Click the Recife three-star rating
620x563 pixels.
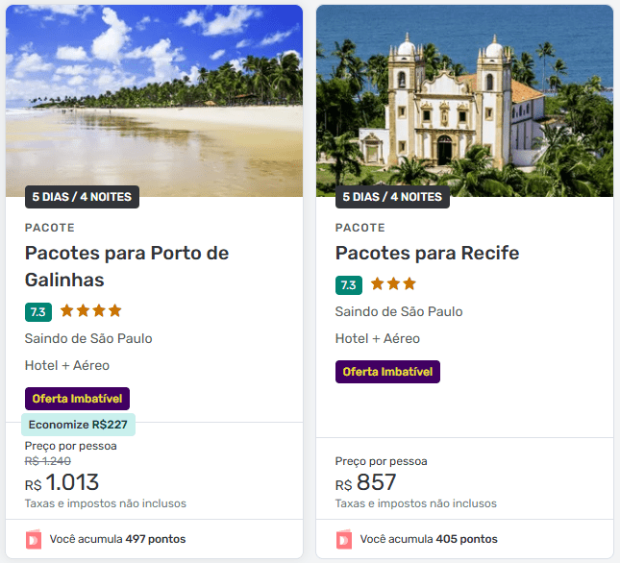pyautogui.click(x=393, y=283)
